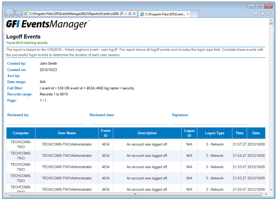This screenshot has width=277, height=200.
Task: Click the "Computer" column header
Action: tap(21, 133)
